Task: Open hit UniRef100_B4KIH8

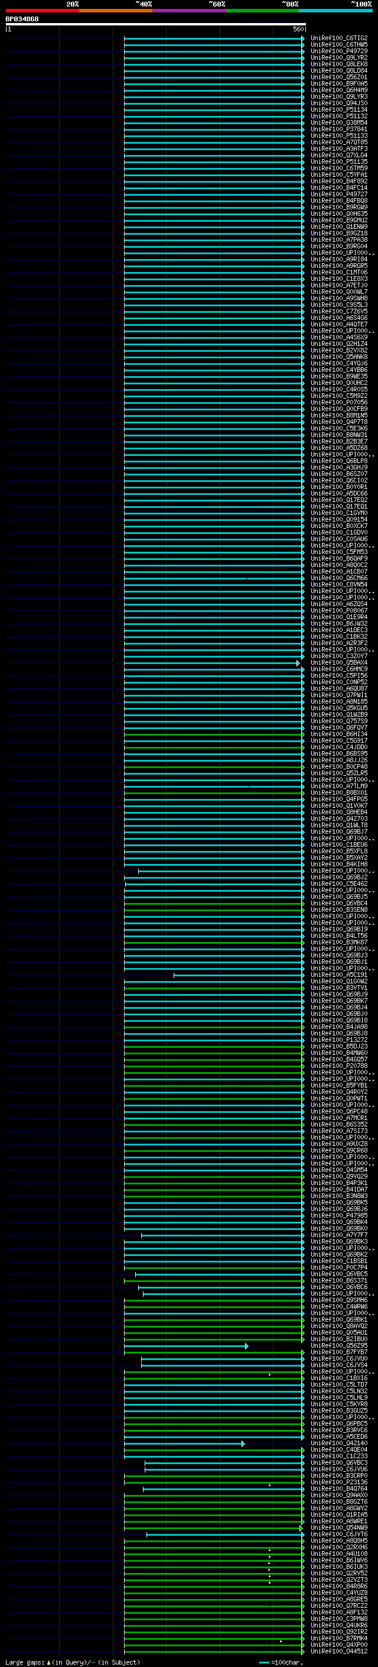Action: [339, 865]
